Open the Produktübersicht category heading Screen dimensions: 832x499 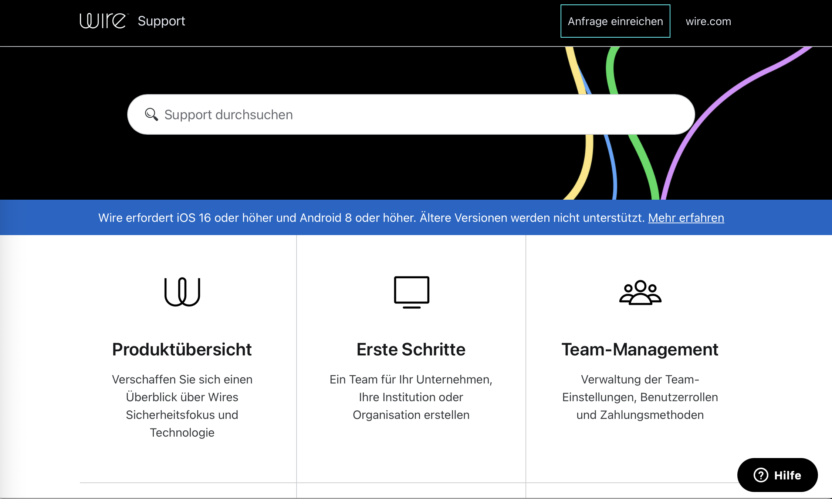point(182,349)
